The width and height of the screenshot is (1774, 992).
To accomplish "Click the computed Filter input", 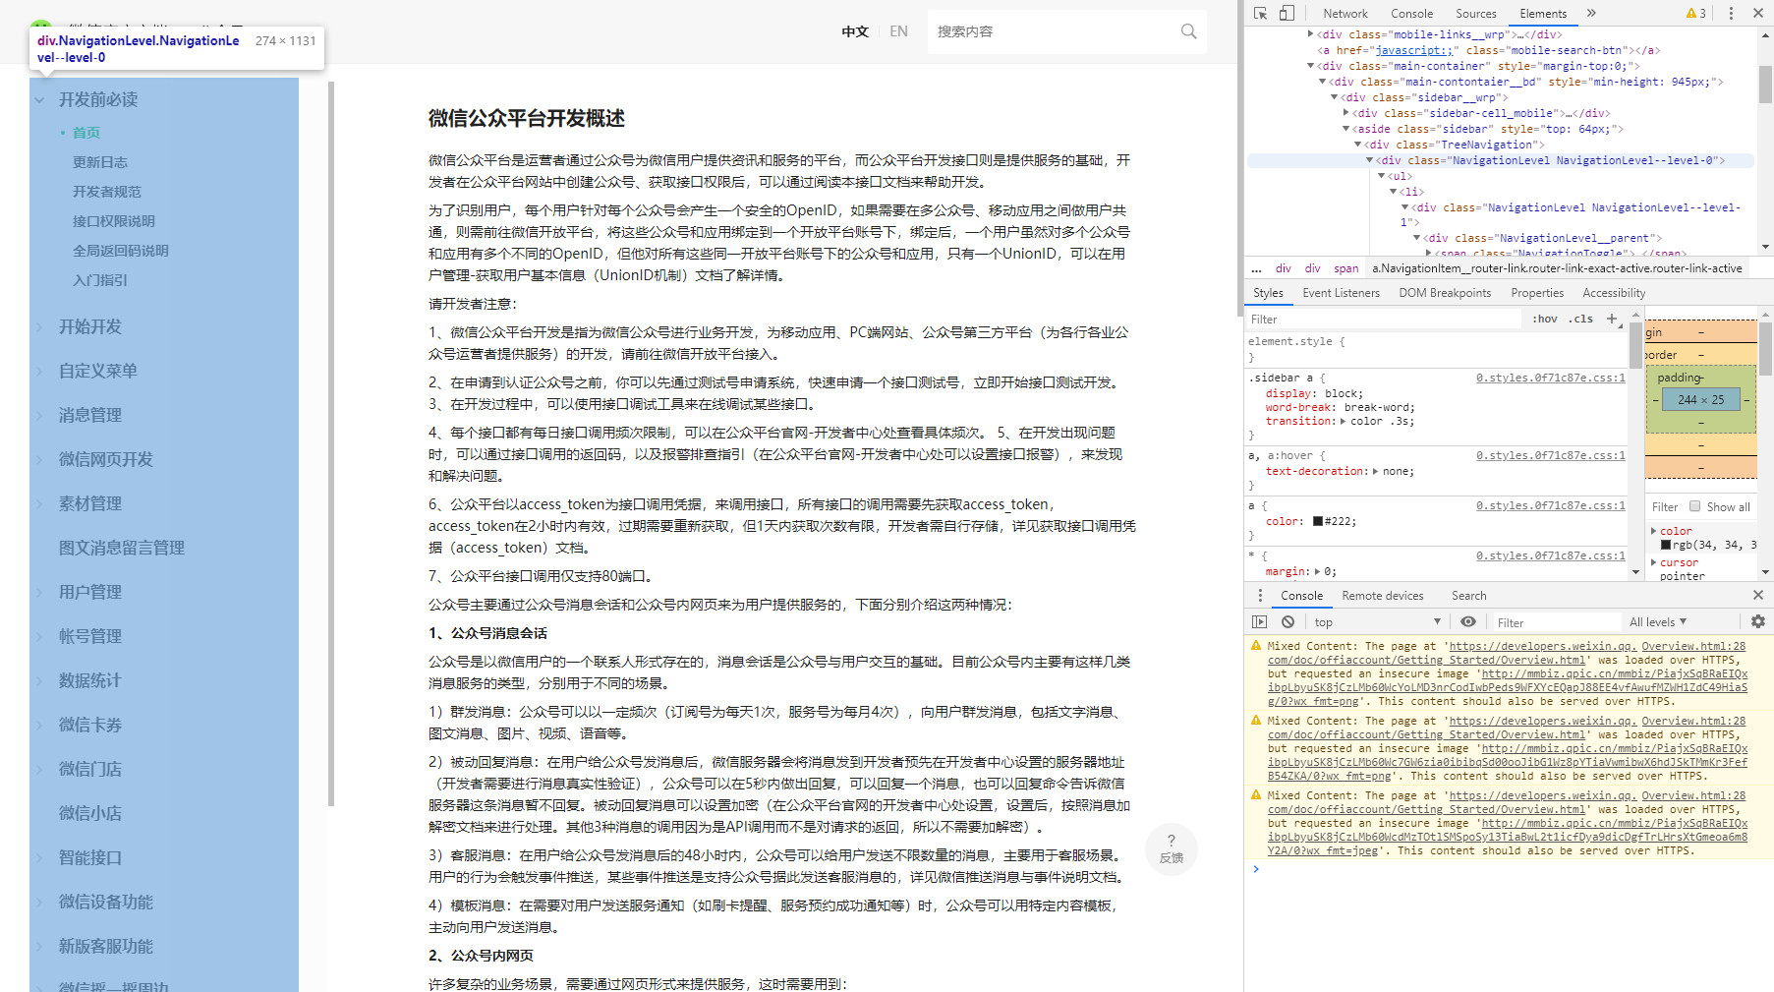I will 1665,506.
